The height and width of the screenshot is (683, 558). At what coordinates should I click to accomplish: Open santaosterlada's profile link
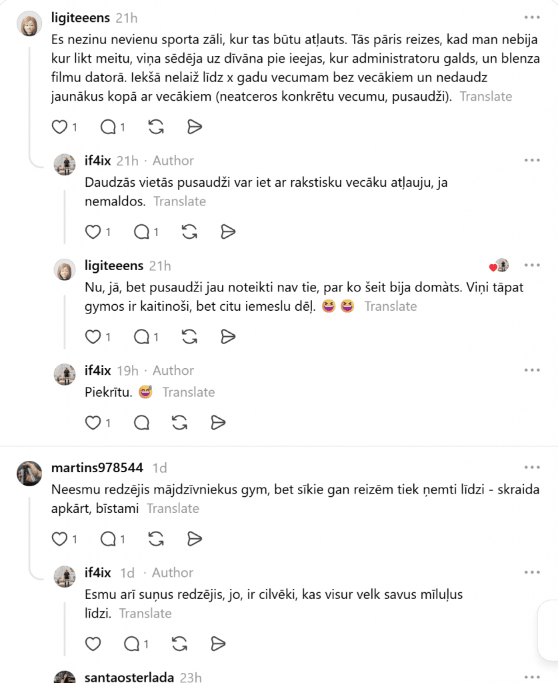pos(129,677)
